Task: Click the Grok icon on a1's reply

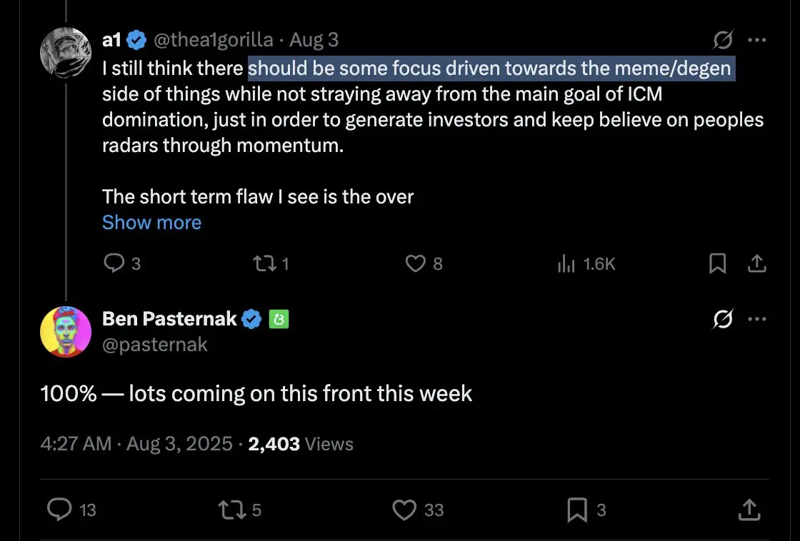Action: pos(723,40)
